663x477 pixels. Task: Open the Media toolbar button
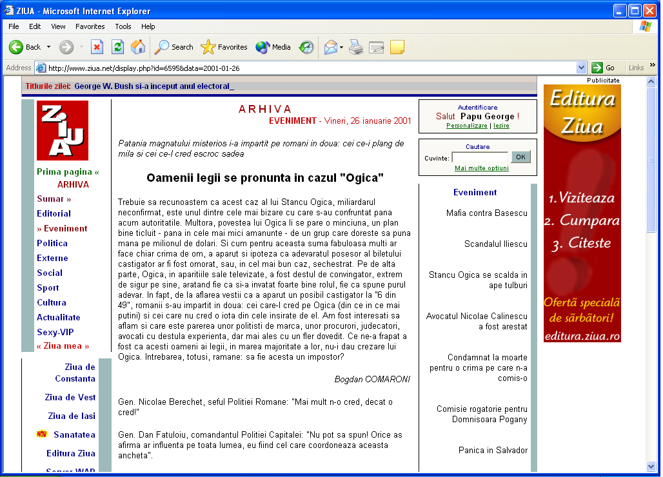273,47
